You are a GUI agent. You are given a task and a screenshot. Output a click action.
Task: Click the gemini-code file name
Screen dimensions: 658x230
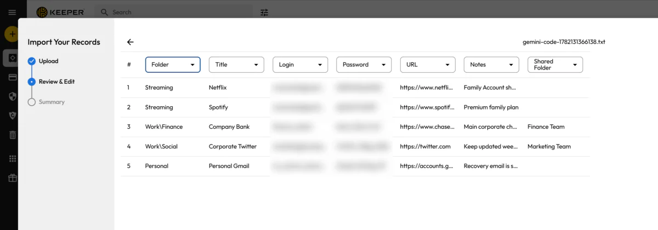(x=564, y=42)
